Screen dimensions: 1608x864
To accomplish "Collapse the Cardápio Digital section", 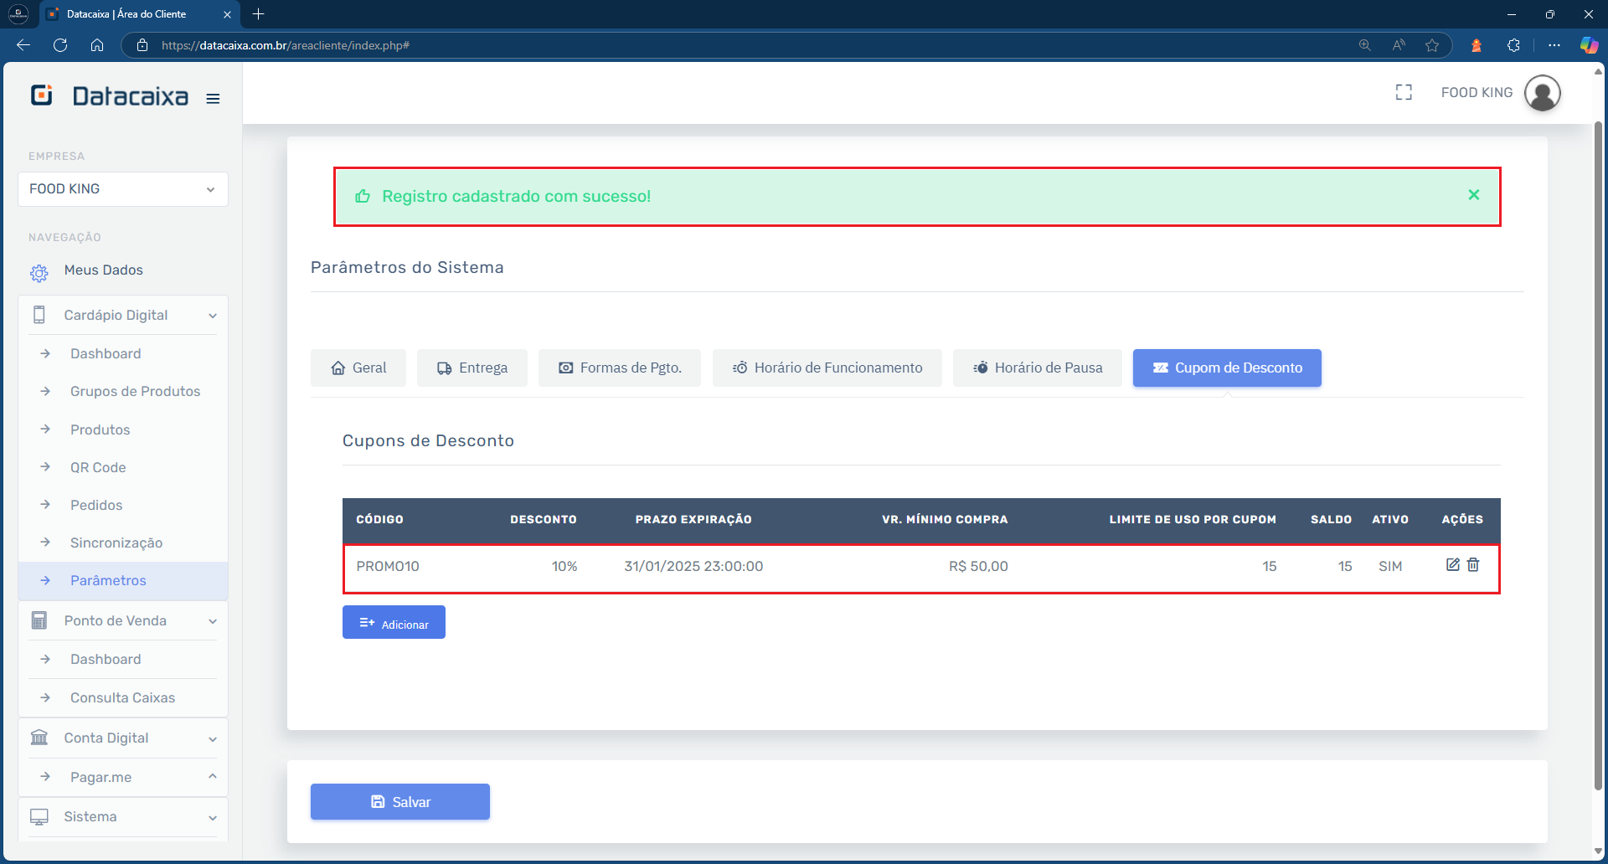I will pos(214,315).
